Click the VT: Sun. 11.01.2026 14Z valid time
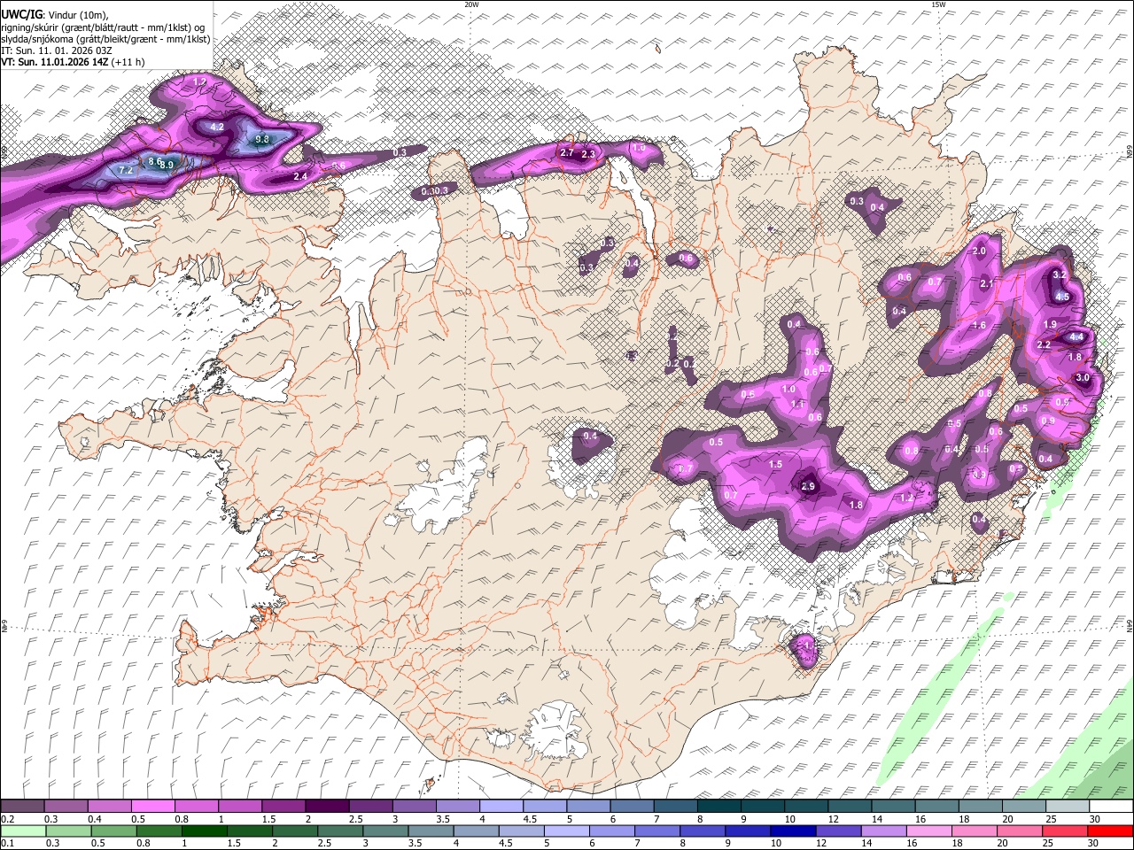Viewport: 1134px width, 850px height. pos(73,62)
